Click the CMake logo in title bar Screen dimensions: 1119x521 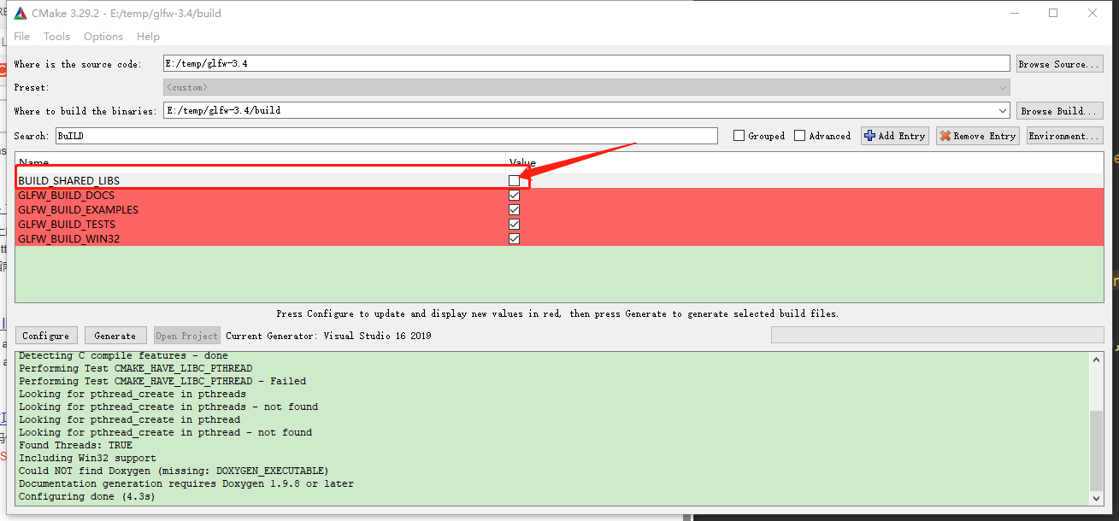click(x=20, y=13)
